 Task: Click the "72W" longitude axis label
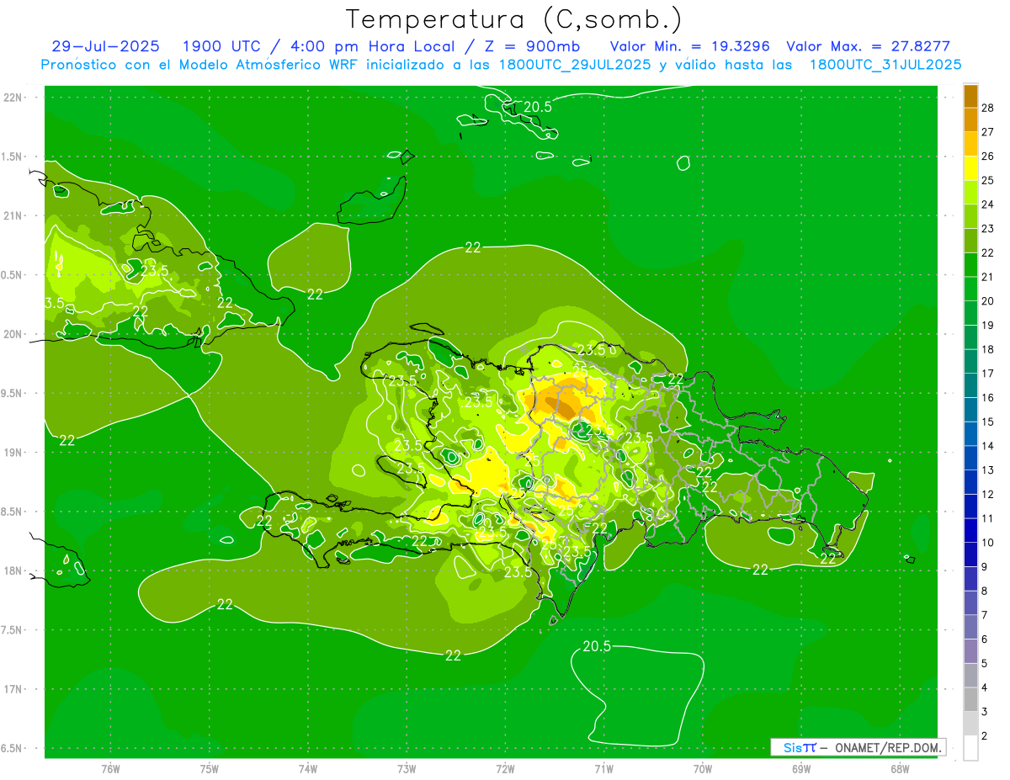[x=506, y=769]
